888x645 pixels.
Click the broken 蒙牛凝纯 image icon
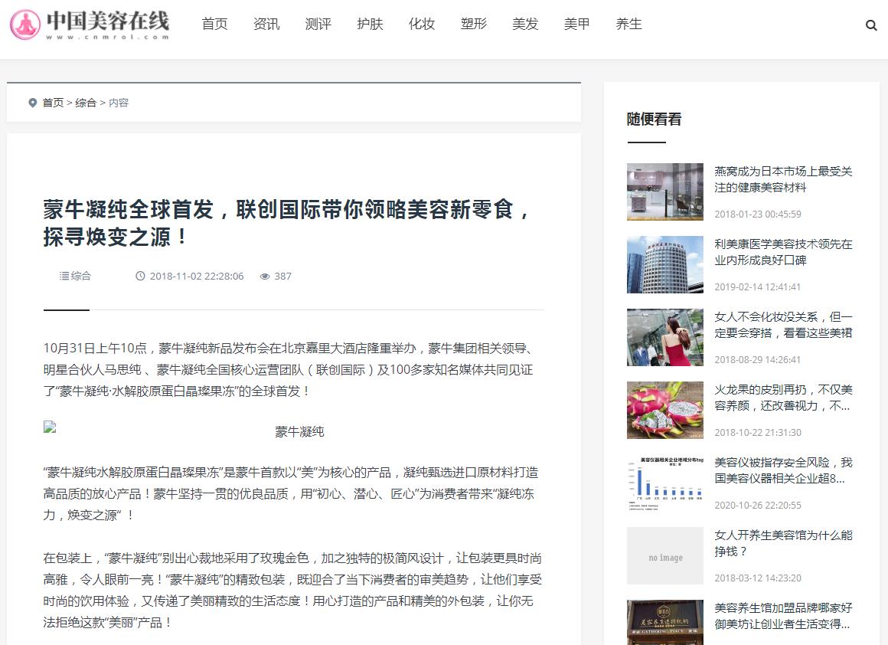pyautogui.click(x=50, y=427)
